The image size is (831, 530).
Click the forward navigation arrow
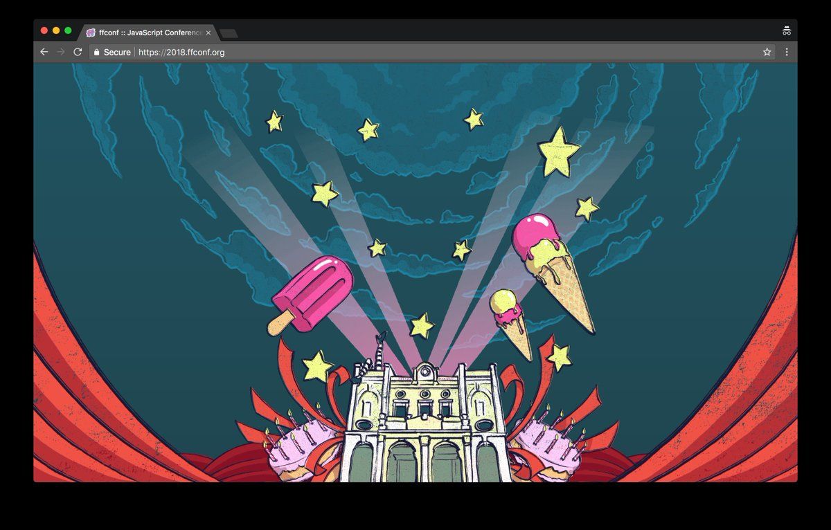pyautogui.click(x=61, y=52)
